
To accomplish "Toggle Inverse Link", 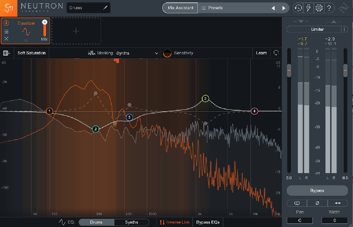I will coord(175,222).
